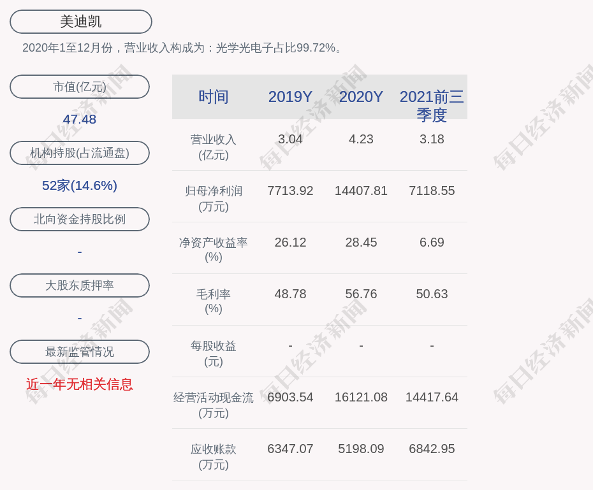The image size is (593, 490).
Task: Click the 营业收入(亿元) row label
Action: (x=214, y=147)
